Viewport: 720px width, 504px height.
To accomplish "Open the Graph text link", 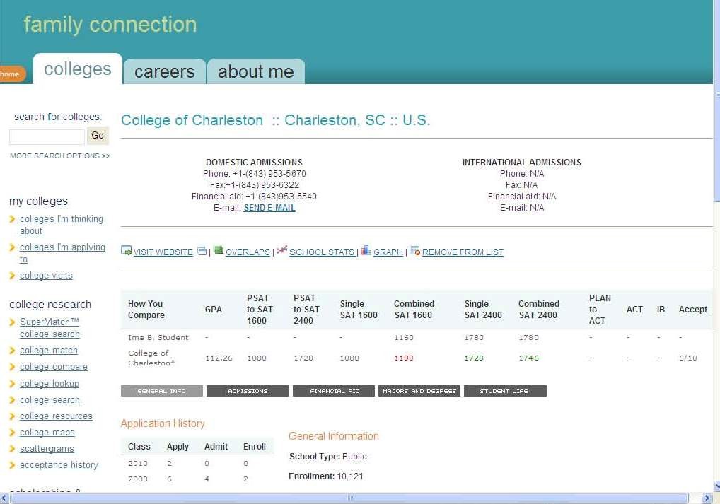I will pos(388,252).
